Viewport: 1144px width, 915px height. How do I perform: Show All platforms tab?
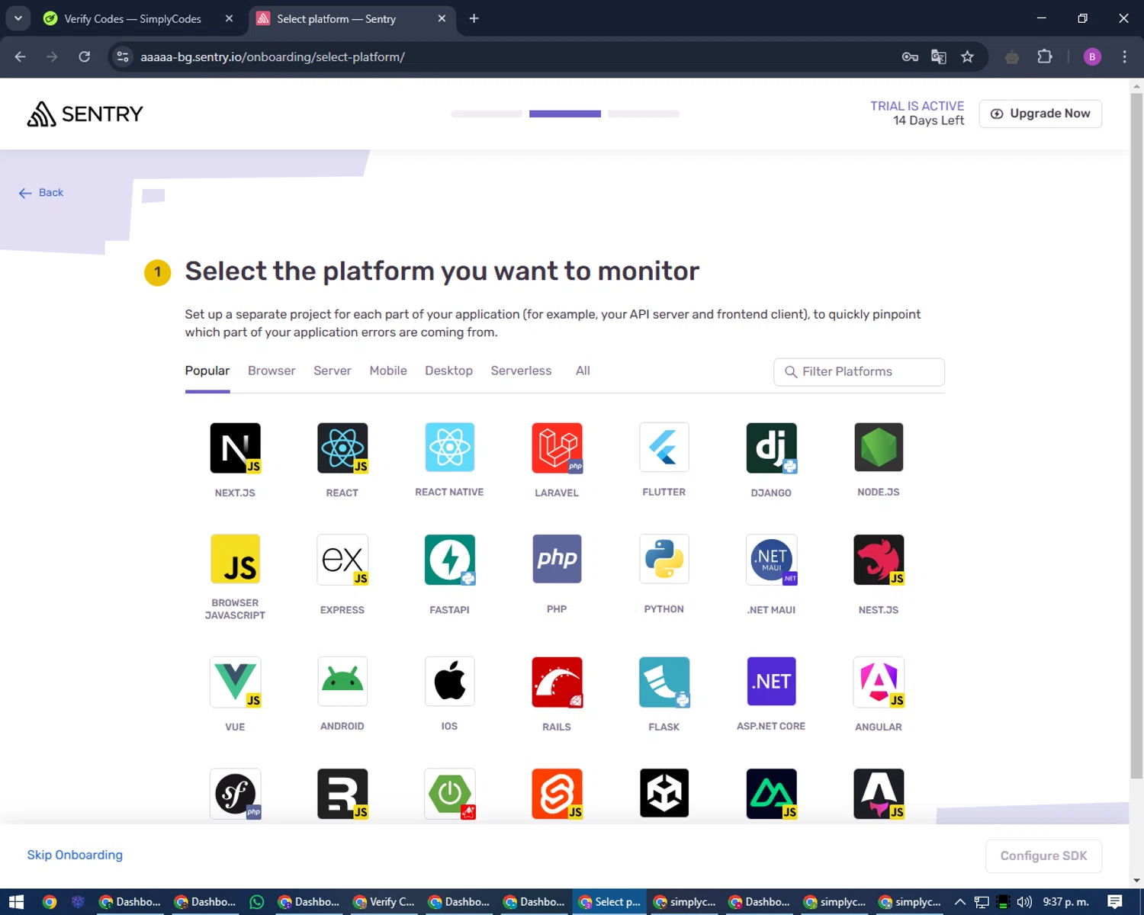click(x=583, y=371)
